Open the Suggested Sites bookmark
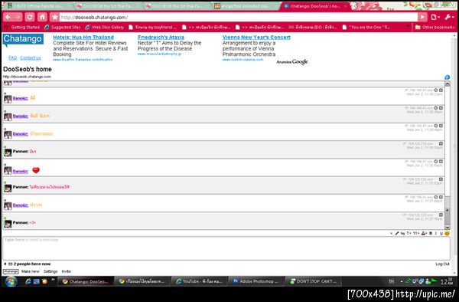Image resolution: width=459 pixels, height=302 pixels. (63, 28)
